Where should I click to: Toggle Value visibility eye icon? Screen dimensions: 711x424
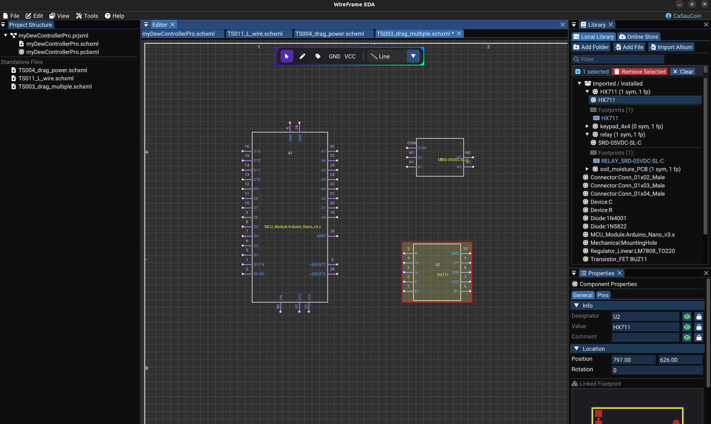click(687, 327)
